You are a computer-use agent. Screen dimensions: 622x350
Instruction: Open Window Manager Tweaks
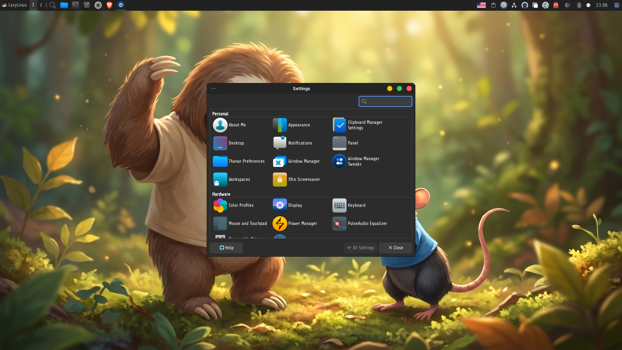click(356, 161)
